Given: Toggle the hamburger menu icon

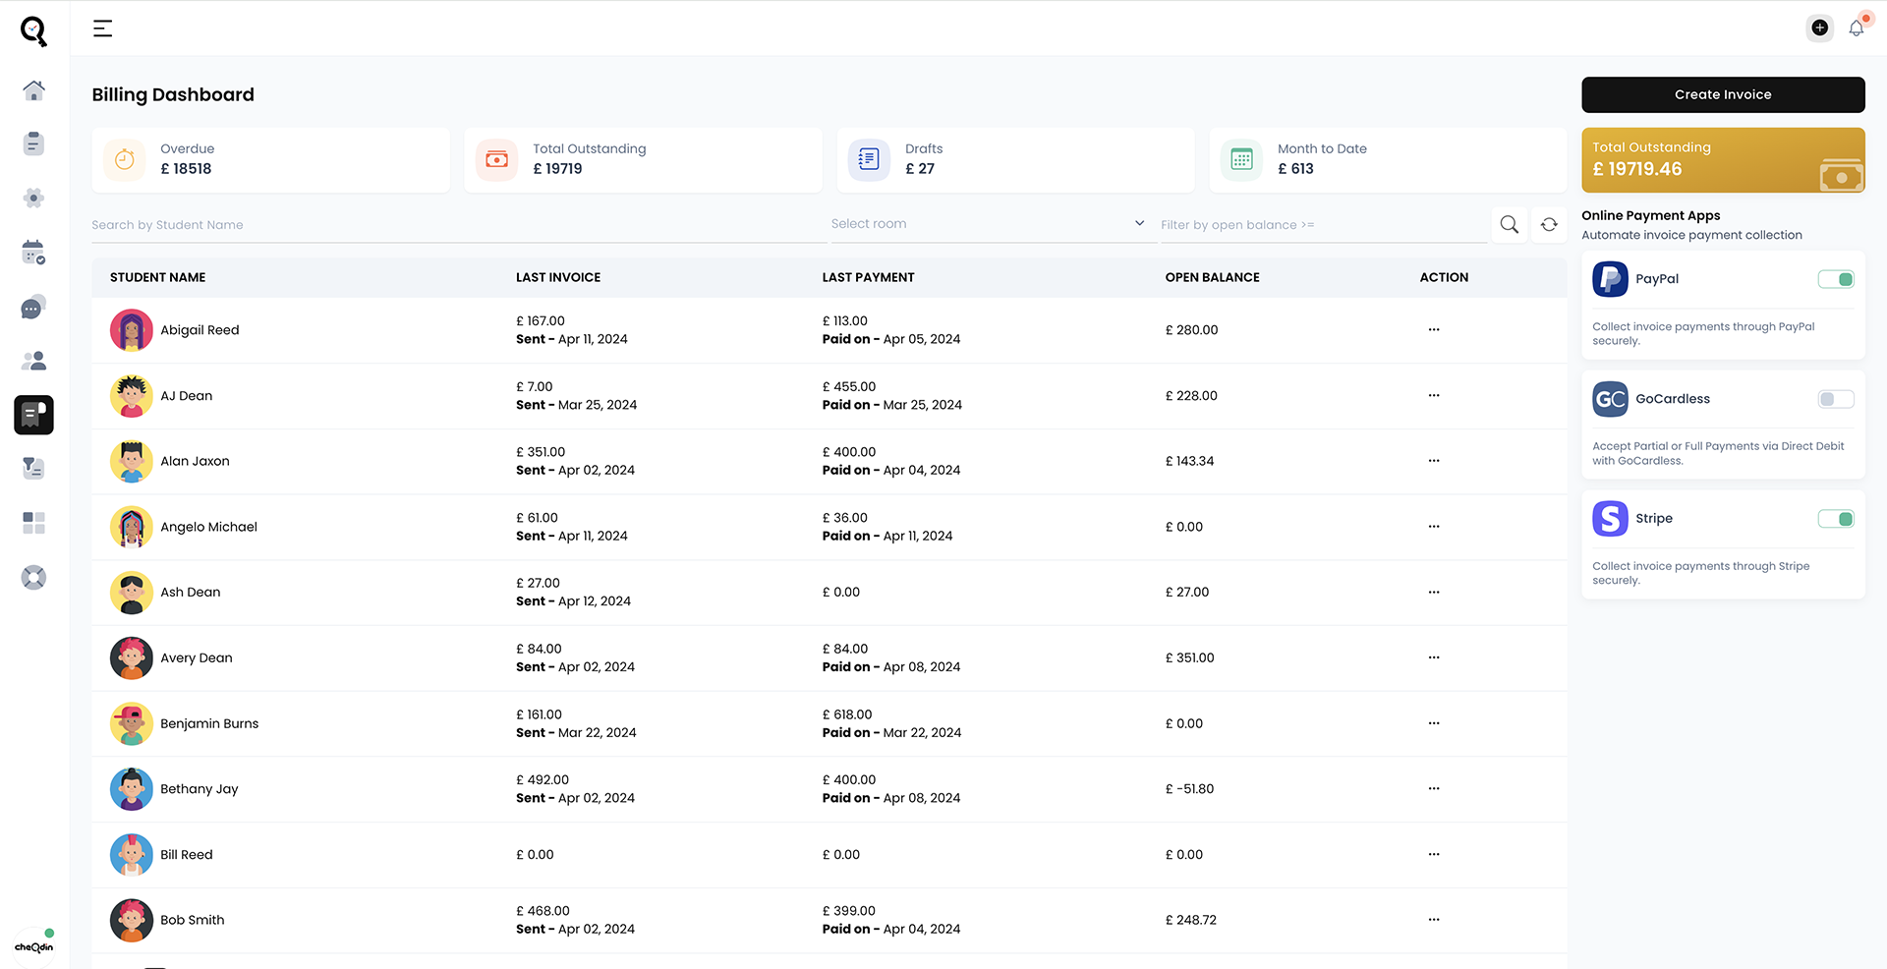Looking at the screenshot, I should tap(102, 28).
